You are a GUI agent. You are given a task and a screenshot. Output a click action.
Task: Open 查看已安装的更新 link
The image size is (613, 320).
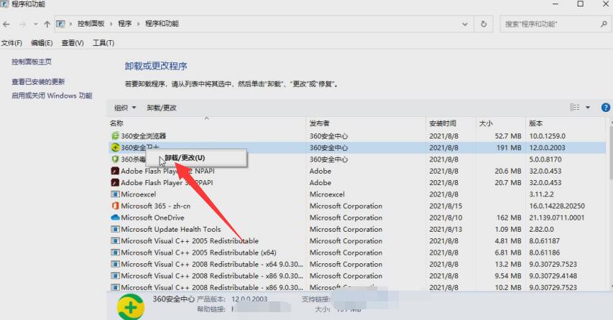pyautogui.click(x=38, y=82)
